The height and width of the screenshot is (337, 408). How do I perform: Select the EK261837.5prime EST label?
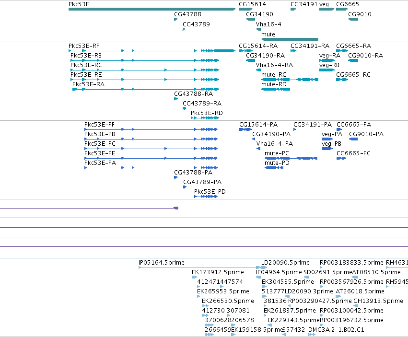(x=290, y=311)
